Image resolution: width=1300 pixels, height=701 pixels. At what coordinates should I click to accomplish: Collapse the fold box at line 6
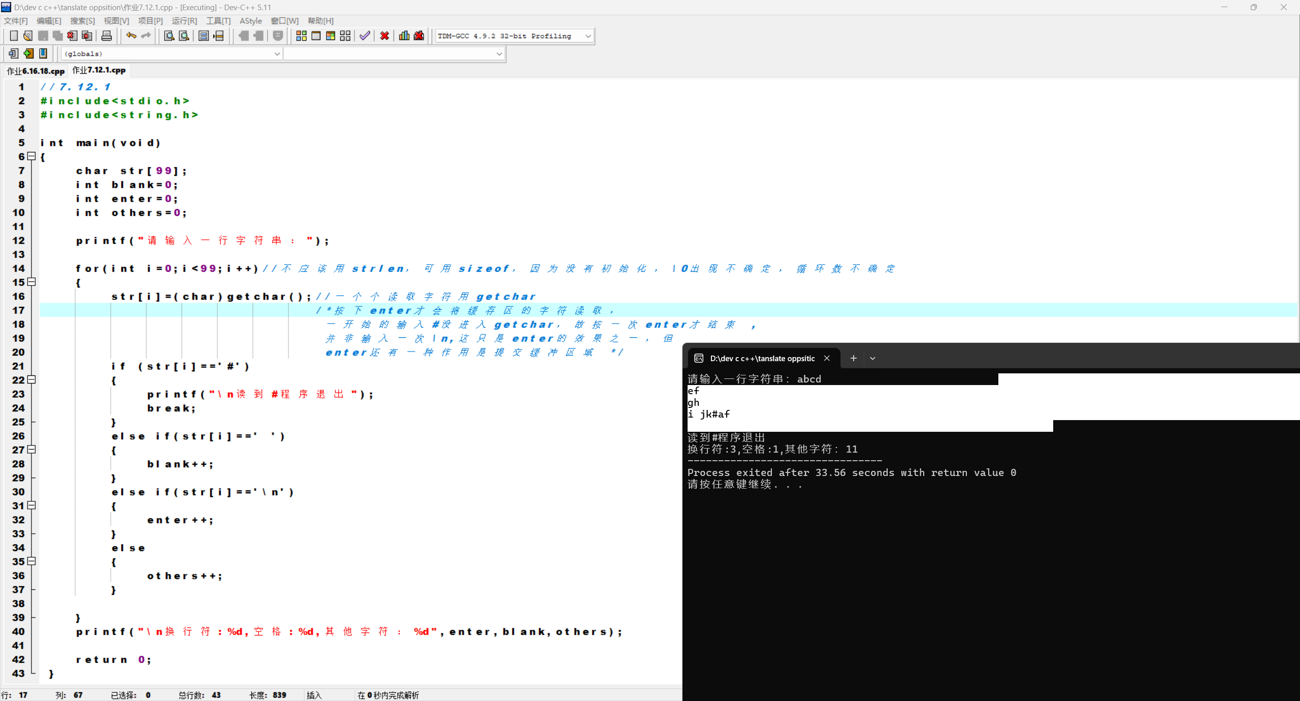click(31, 156)
